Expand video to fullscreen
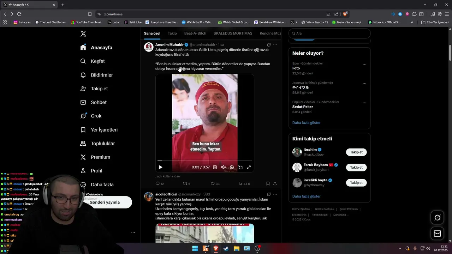 (249, 167)
